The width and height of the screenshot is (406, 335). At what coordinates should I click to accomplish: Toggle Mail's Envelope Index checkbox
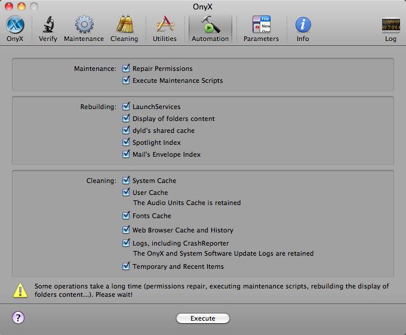[126, 154]
